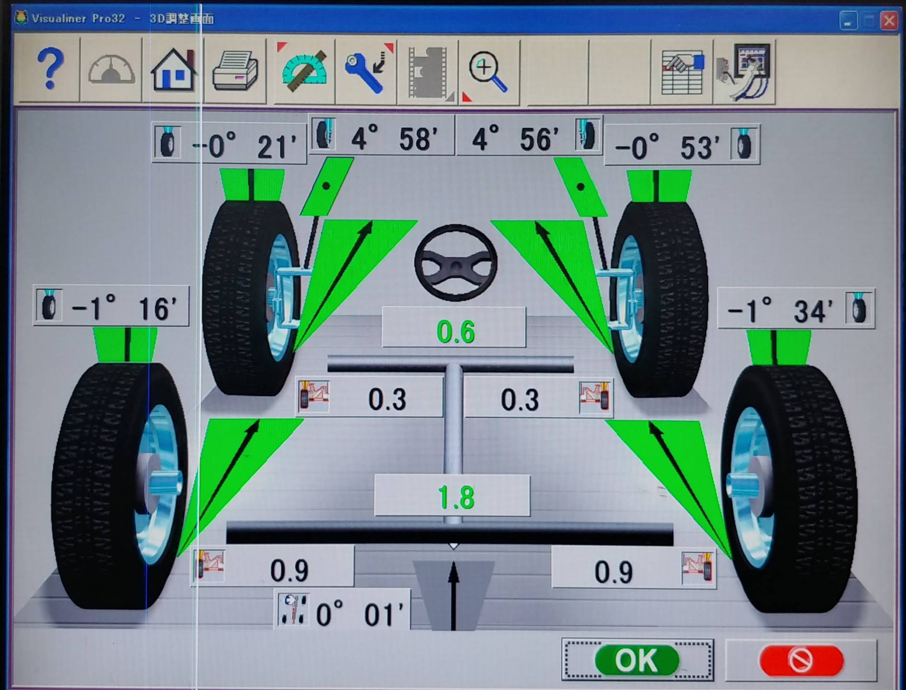Image resolution: width=906 pixels, height=690 pixels.
Task: Click the blue question mark help icon
Action: point(49,70)
